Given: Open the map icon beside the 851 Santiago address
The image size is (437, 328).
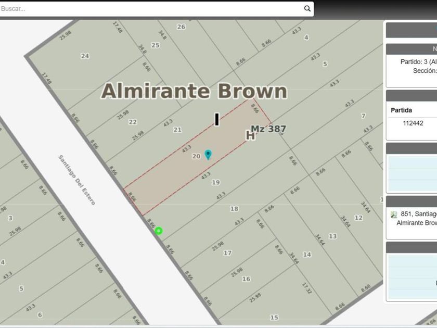Looking at the screenshot, I should (x=394, y=215).
